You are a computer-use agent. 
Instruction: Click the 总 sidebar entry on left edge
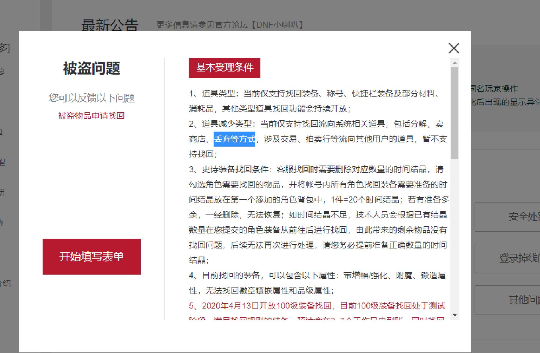(2, 71)
